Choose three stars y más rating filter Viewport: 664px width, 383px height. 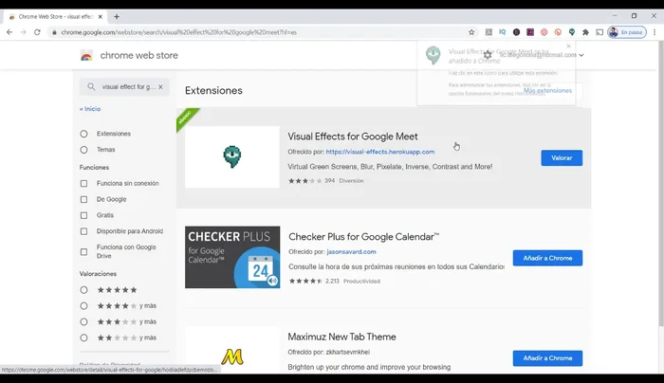pos(83,322)
